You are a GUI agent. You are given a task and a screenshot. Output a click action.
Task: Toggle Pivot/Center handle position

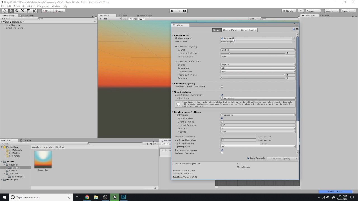pyautogui.click(x=48, y=11)
